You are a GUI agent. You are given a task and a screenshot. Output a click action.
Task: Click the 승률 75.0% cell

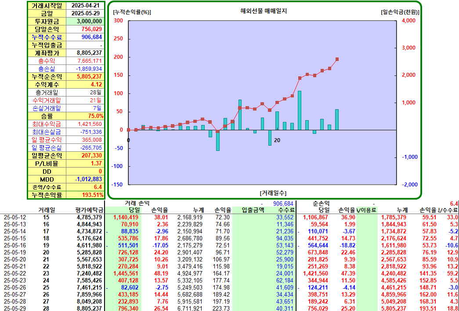click(x=85, y=116)
